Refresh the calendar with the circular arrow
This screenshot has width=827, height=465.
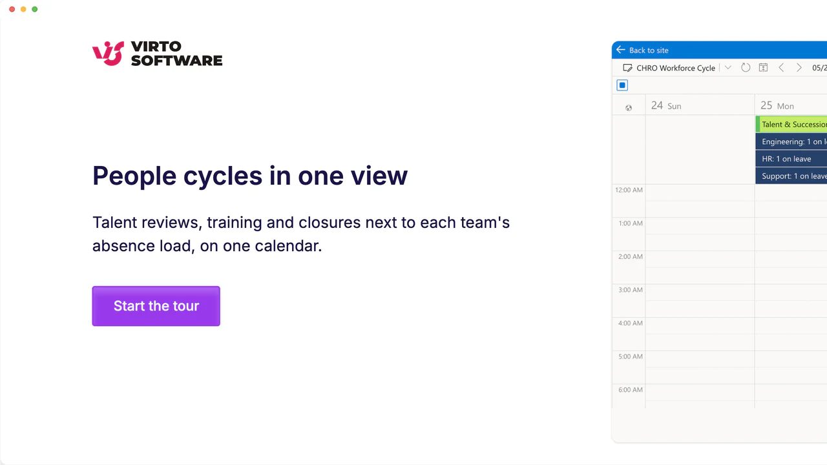click(746, 68)
